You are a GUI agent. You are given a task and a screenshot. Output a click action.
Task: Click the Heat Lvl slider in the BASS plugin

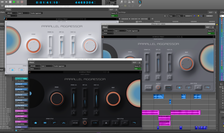coord(170,62)
